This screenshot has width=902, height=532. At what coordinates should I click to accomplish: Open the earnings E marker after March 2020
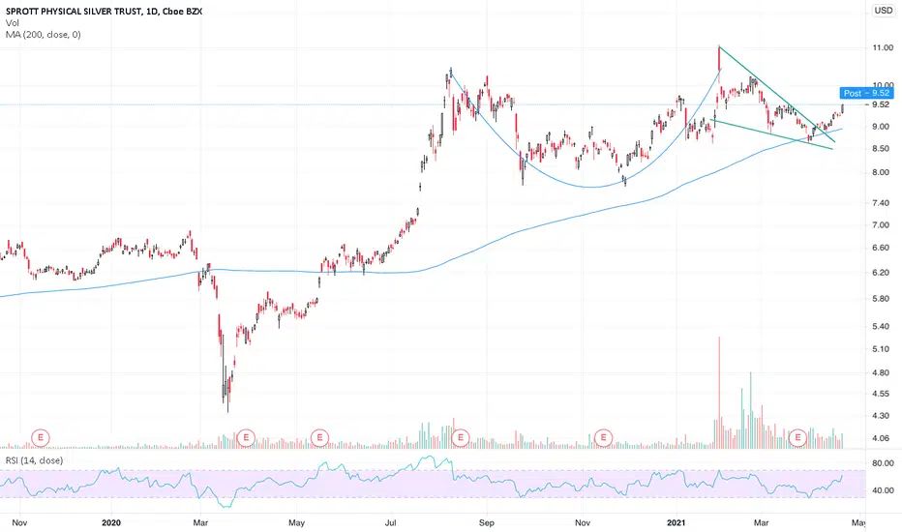pos(246,437)
